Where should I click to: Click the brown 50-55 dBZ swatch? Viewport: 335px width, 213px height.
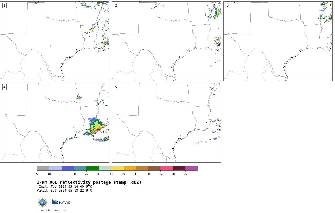[154, 168]
